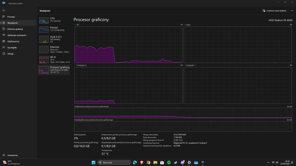
Task: Click the Wyszukaj taskbar search box
Action: (114, 162)
